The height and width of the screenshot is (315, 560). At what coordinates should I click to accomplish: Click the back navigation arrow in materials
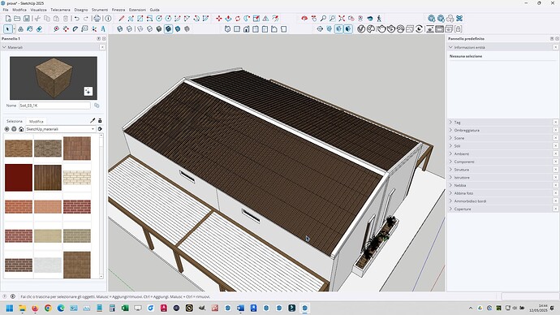coord(6,129)
